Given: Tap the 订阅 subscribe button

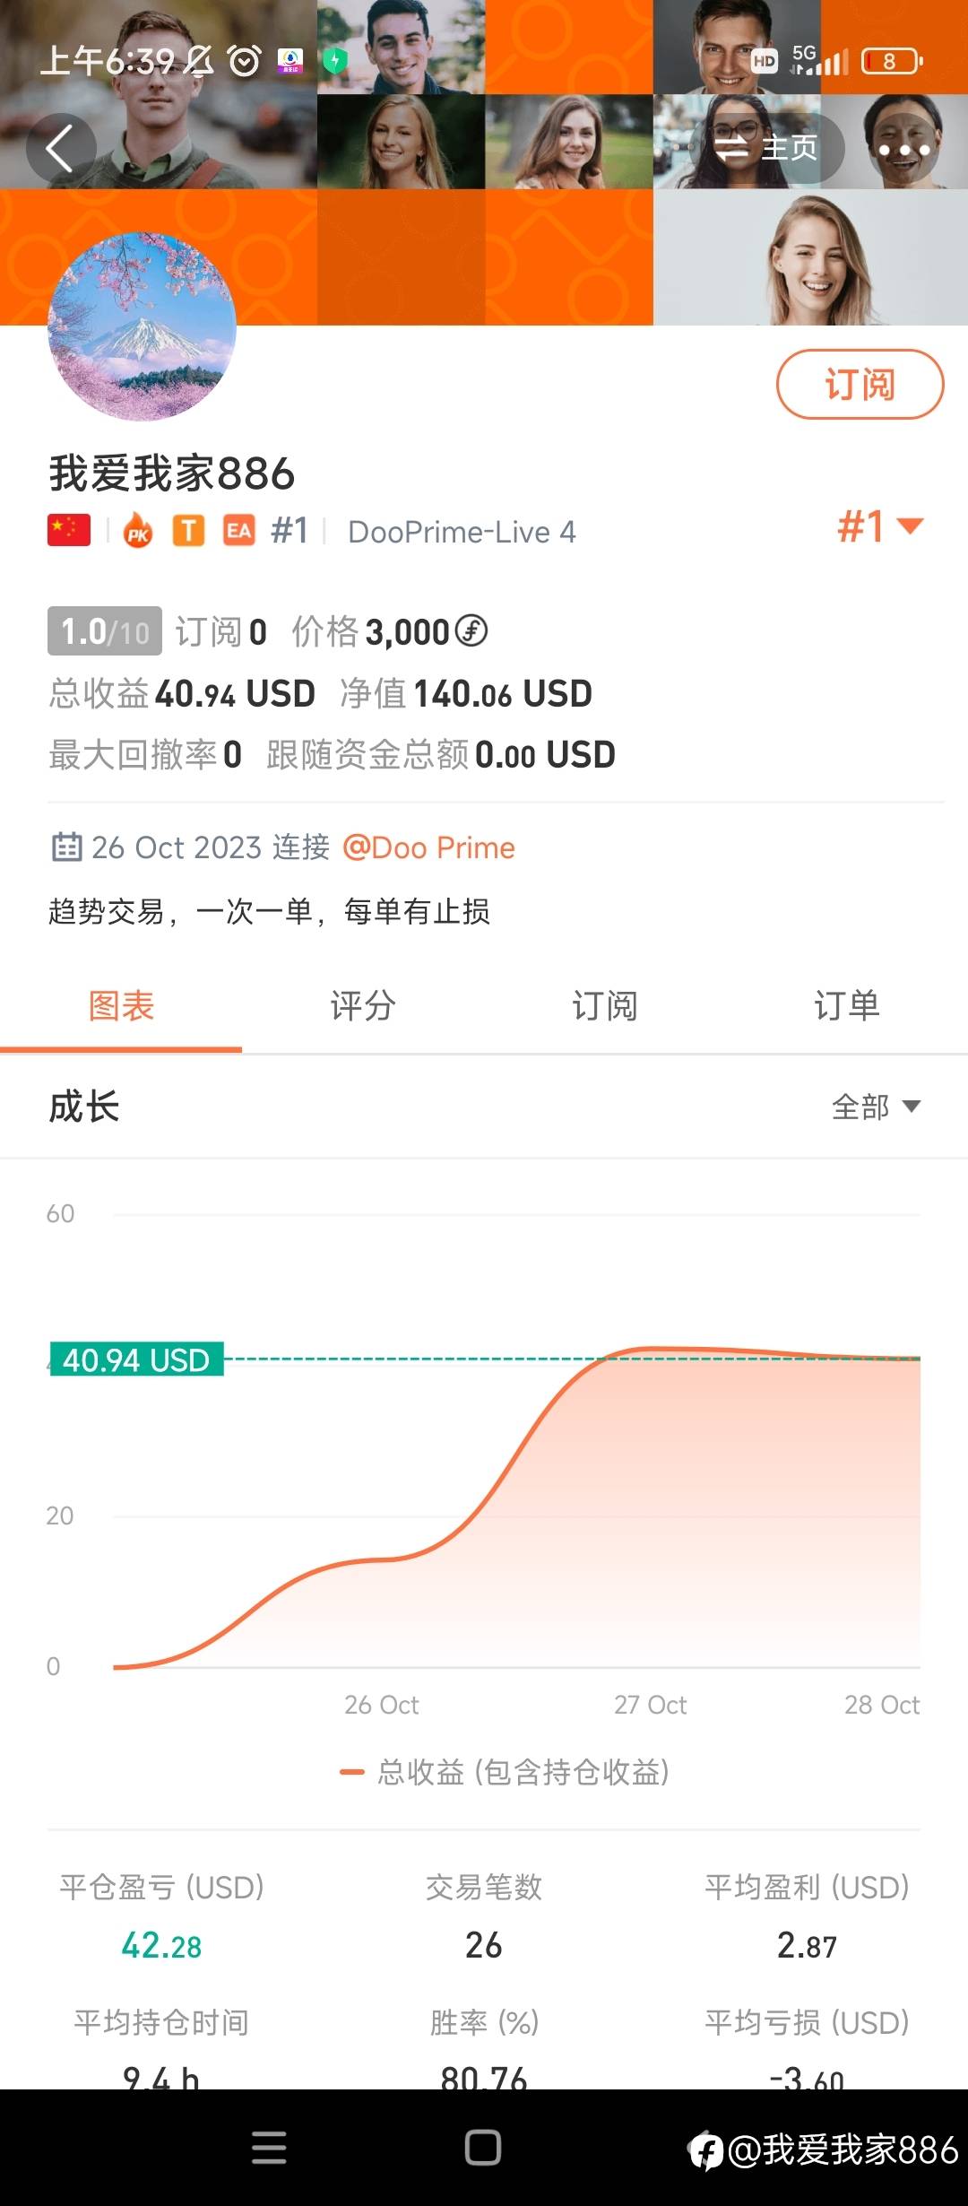Looking at the screenshot, I should pyautogui.click(x=860, y=384).
